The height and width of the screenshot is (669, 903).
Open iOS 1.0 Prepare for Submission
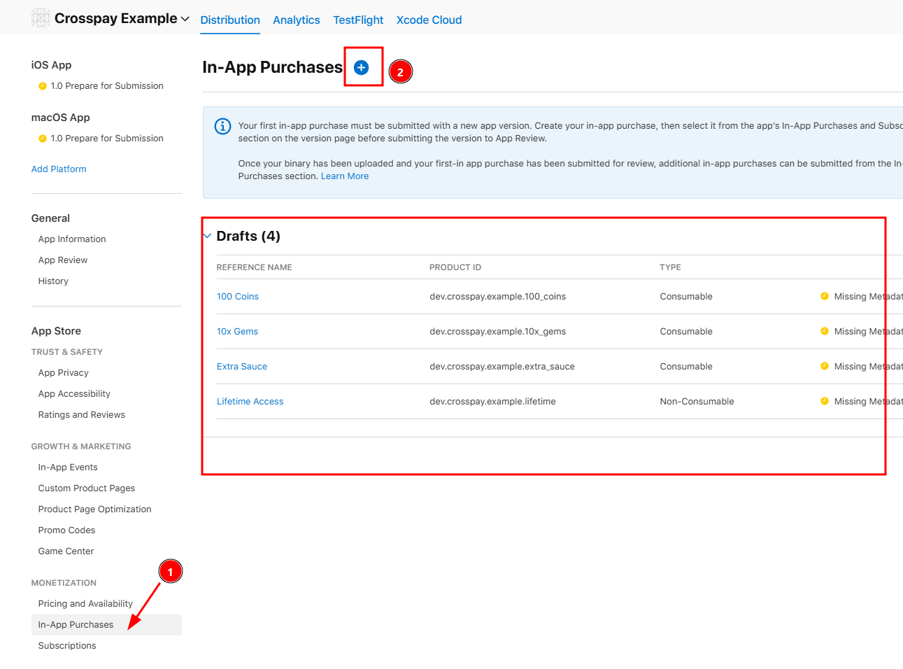click(107, 86)
